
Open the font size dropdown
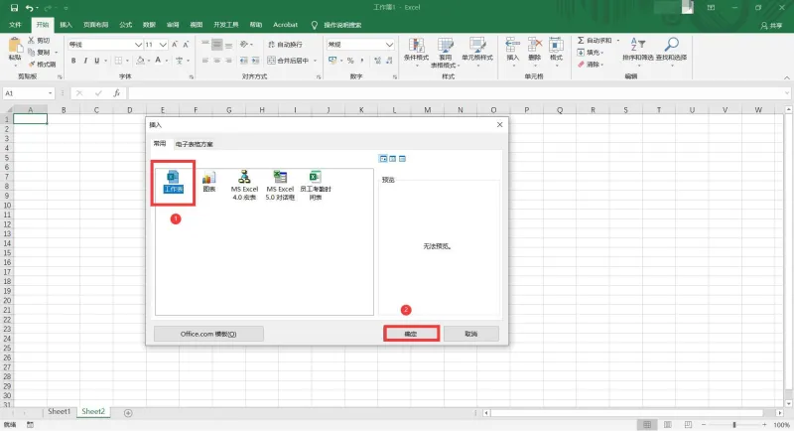(163, 45)
